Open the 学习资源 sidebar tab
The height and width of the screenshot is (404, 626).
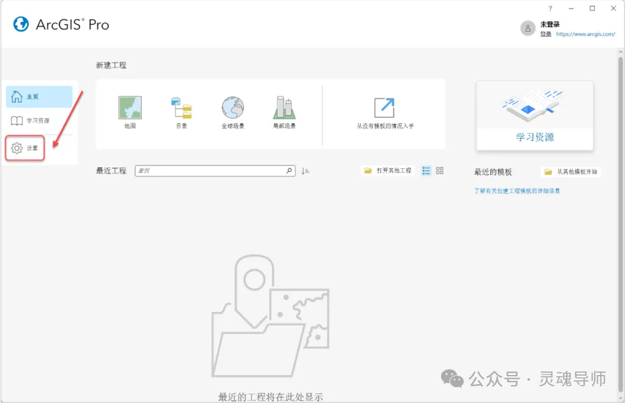coord(39,120)
